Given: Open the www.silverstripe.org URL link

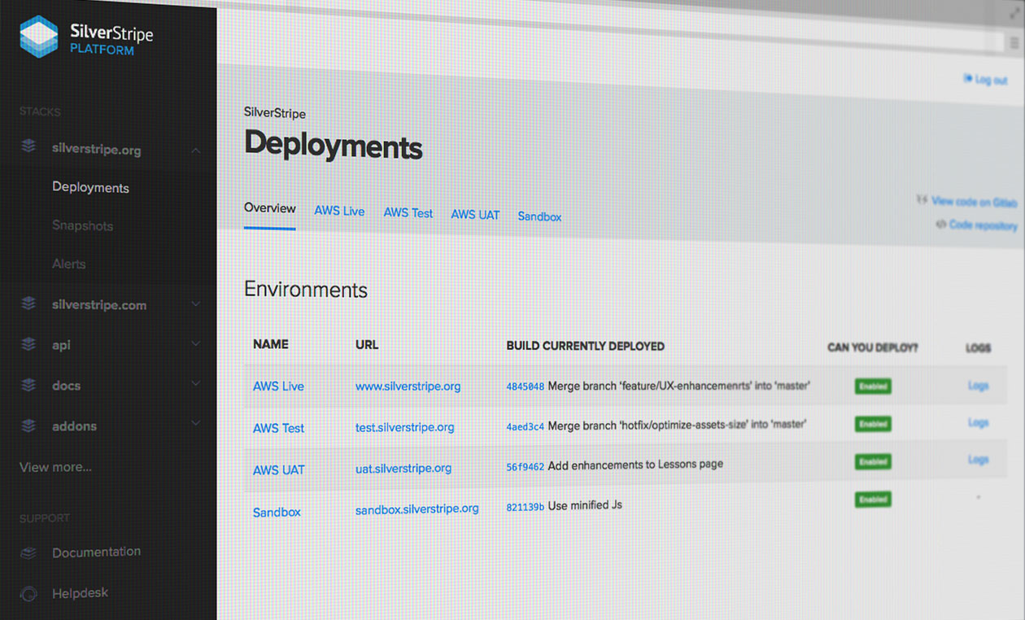Looking at the screenshot, I should [x=408, y=386].
